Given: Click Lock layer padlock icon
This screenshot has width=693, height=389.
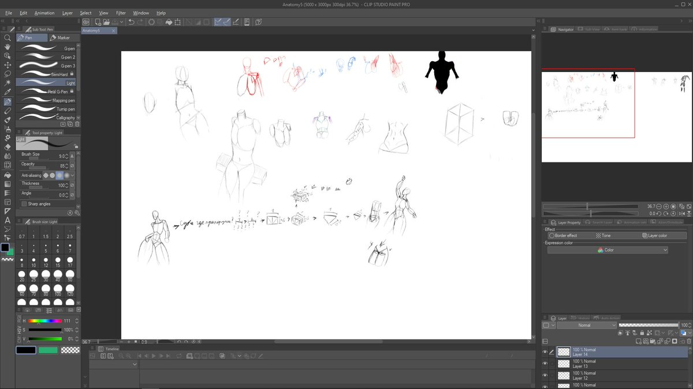Looking at the screenshot, I should pyautogui.click(x=642, y=333).
